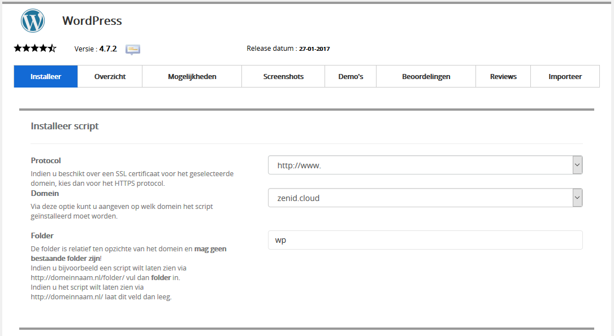Open the Mogelijkheden tab
Viewport: 614px width, 336px height.
(192, 76)
